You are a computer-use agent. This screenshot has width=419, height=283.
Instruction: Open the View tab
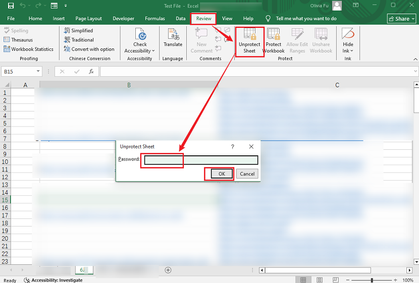[227, 19]
